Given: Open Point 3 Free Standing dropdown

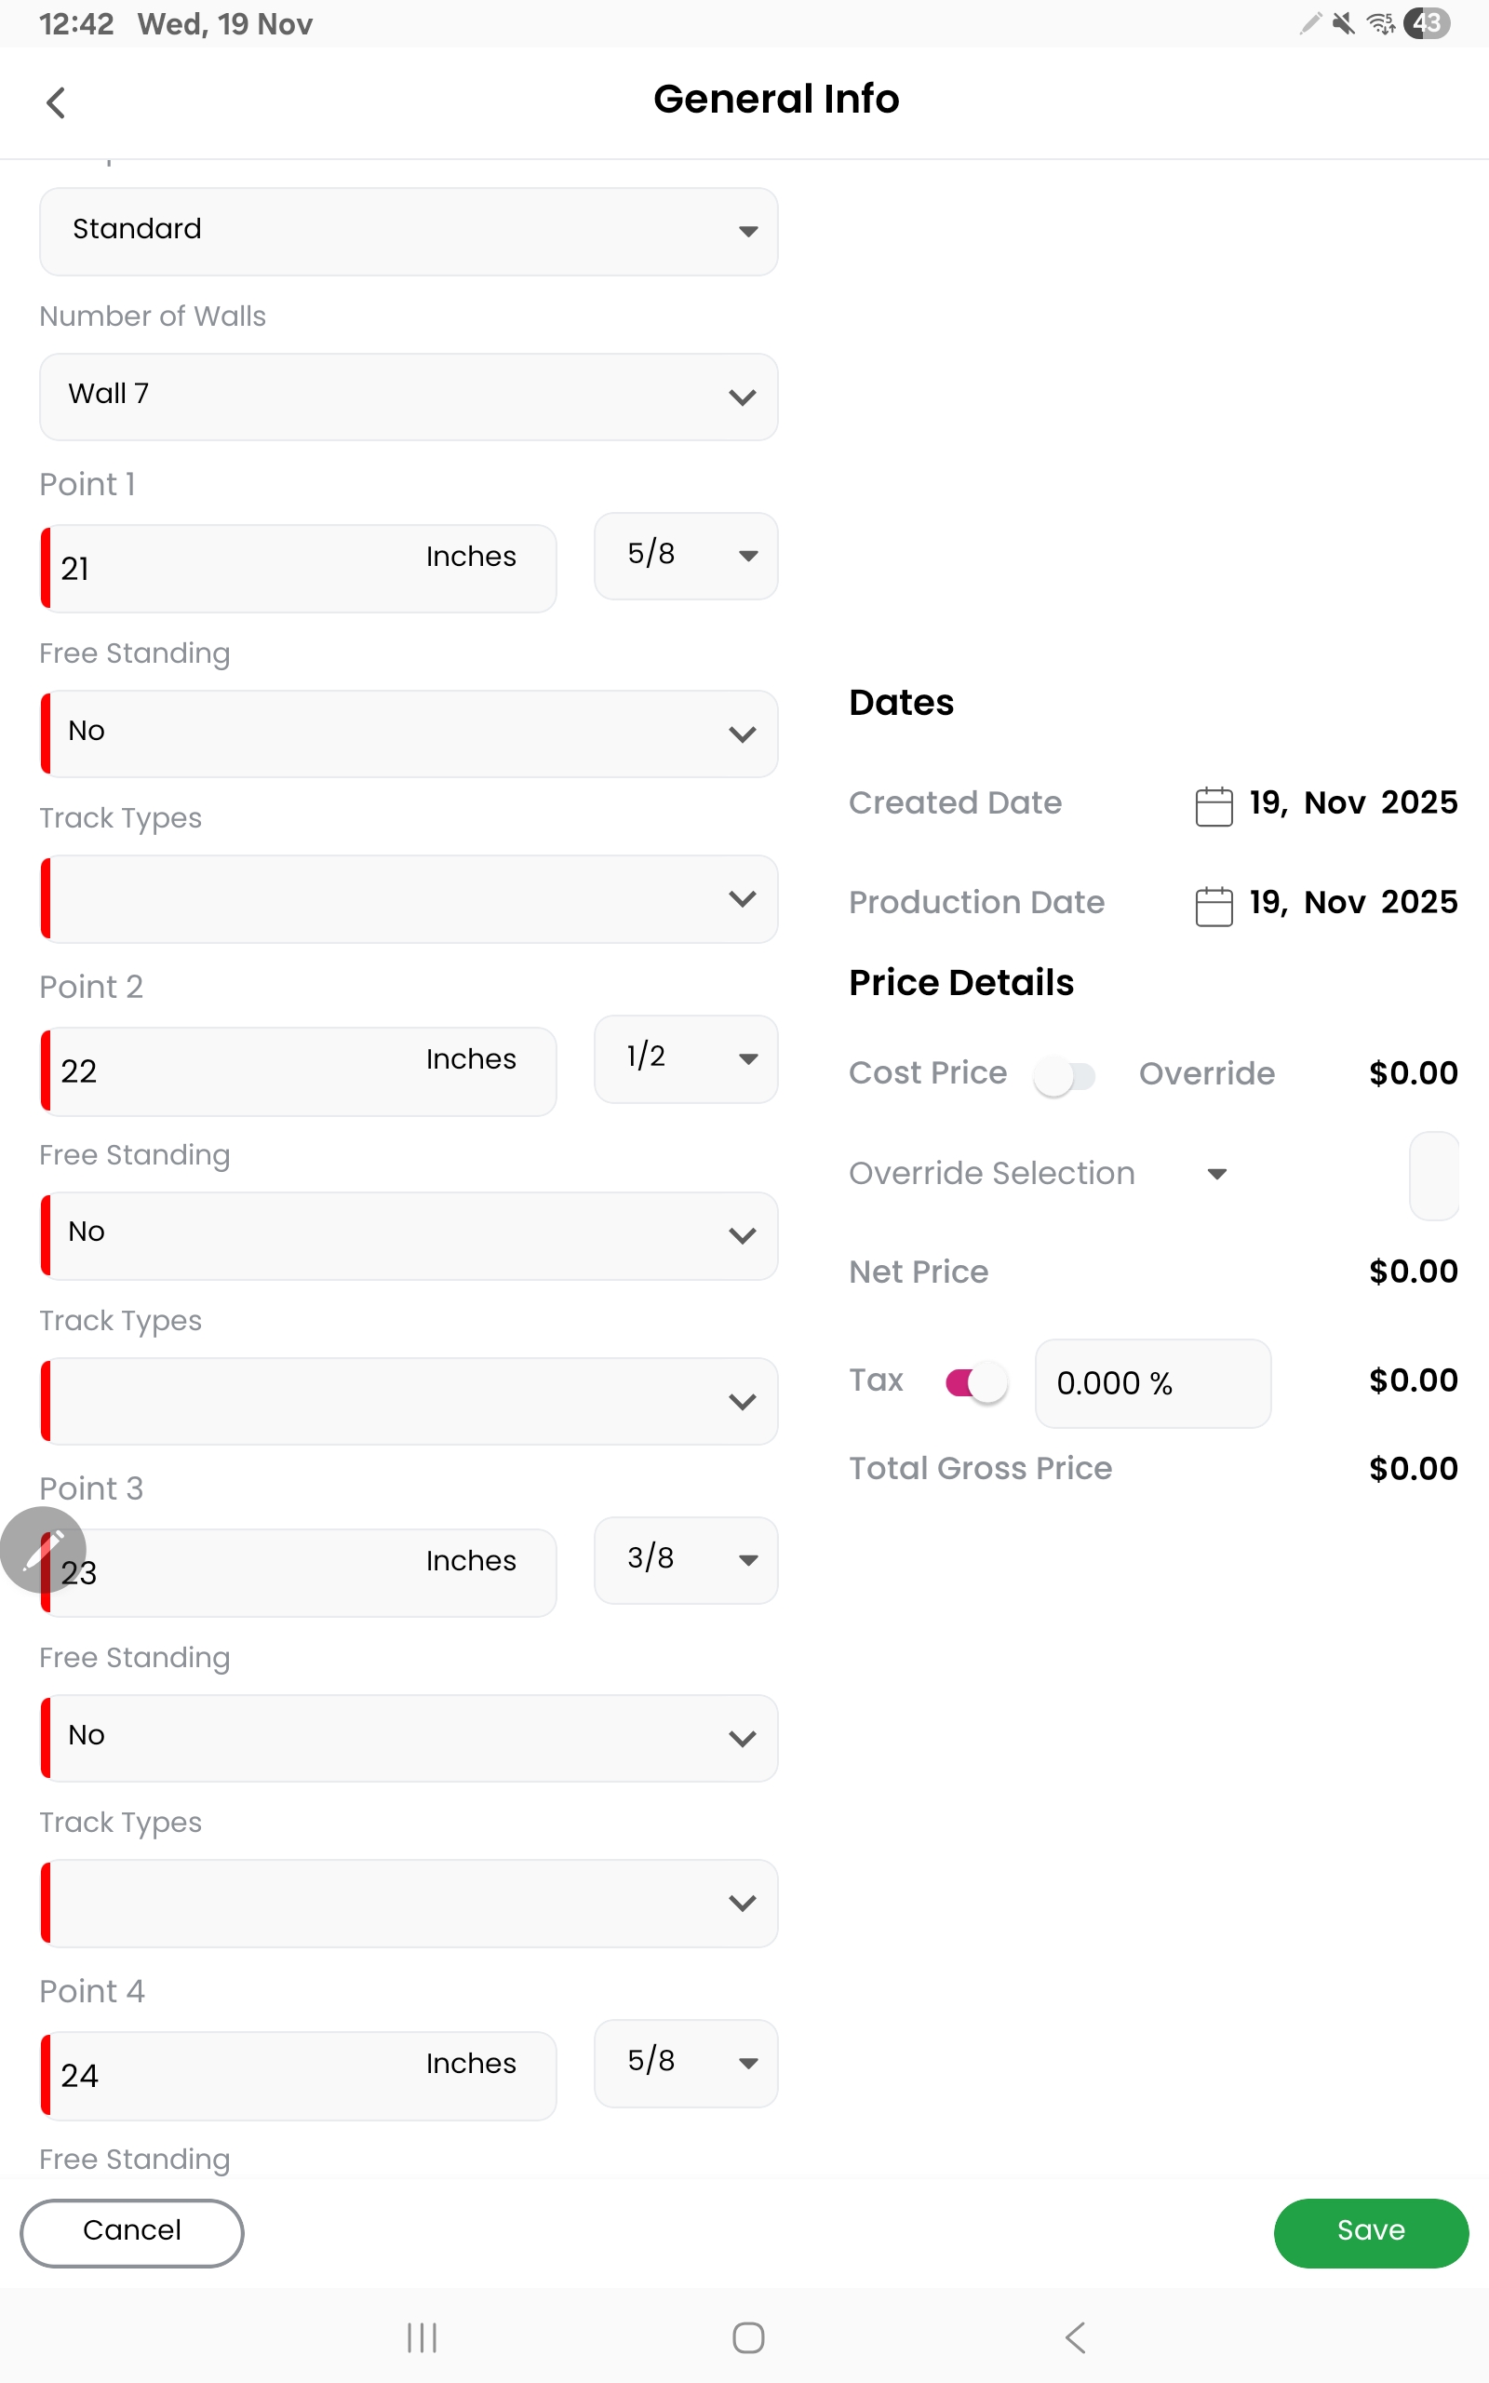Looking at the screenshot, I should (409, 1737).
